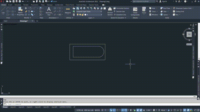Click the Vertical Section tool

pyautogui.click(x=110, y=11)
